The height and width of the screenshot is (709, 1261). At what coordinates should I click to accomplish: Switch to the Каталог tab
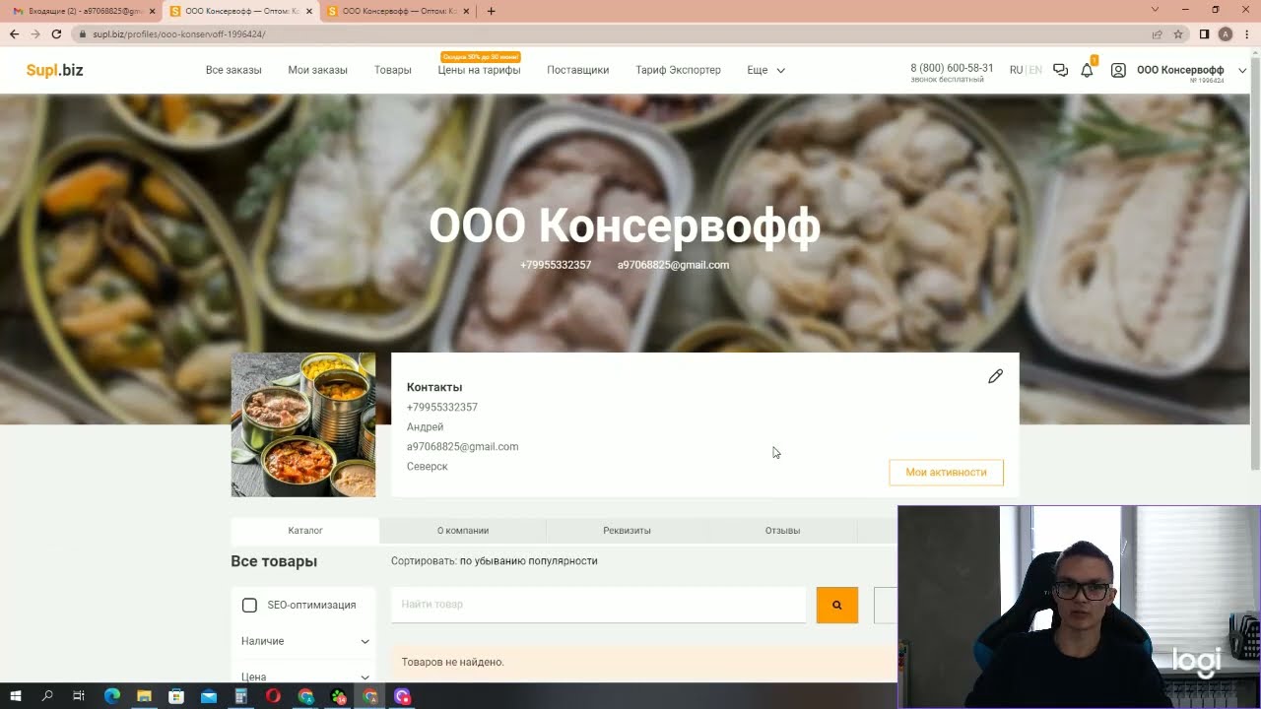pos(305,531)
